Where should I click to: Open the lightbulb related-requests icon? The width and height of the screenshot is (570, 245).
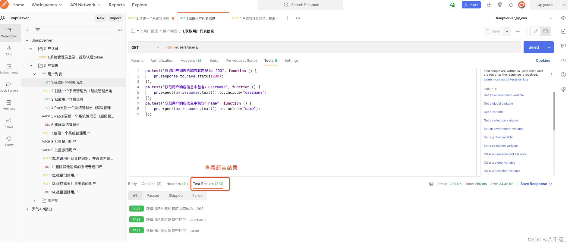click(563, 89)
